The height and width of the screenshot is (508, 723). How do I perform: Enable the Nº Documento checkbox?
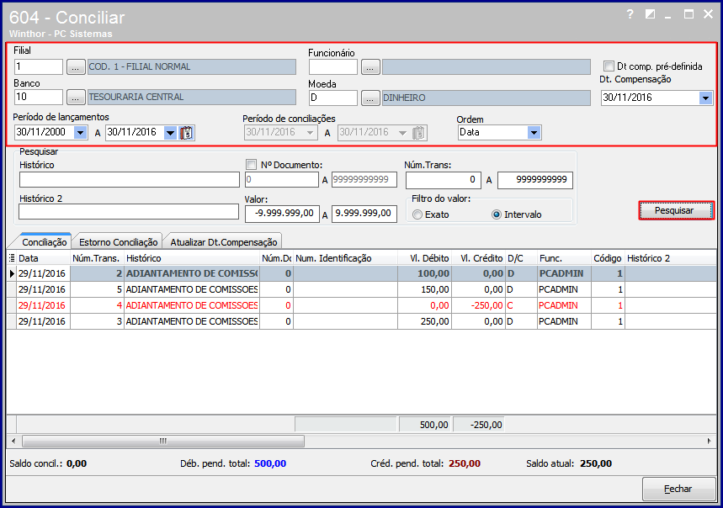point(252,164)
